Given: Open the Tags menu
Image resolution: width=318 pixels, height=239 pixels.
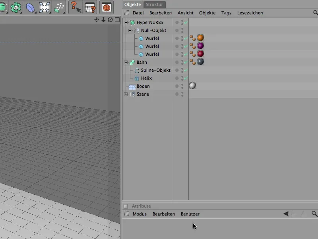Looking at the screenshot, I should click(226, 13).
